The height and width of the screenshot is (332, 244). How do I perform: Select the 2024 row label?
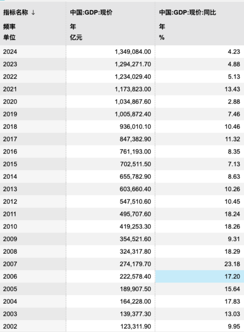point(10,52)
